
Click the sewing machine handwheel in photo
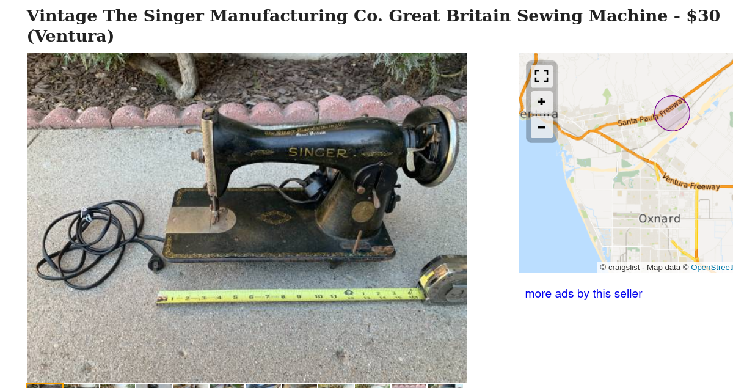tap(435, 145)
